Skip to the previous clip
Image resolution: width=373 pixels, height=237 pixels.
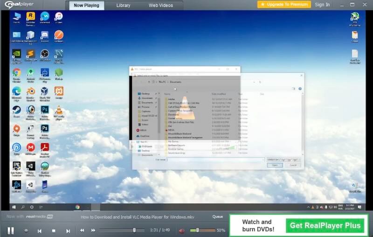pyautogui.click(x=40, y=231)
